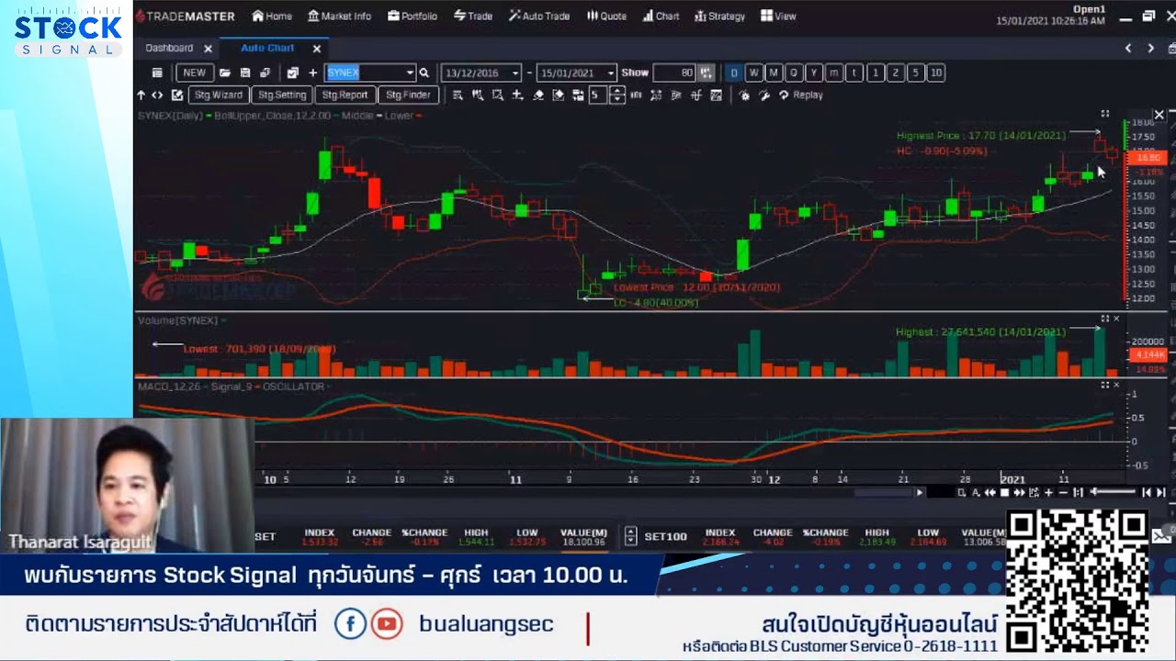Open Stg.Report

pos(345,95)
